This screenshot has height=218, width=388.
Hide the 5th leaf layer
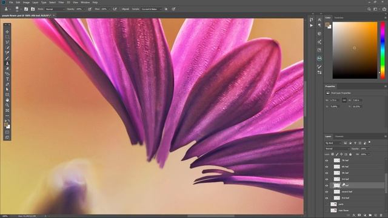coord(327,173)
